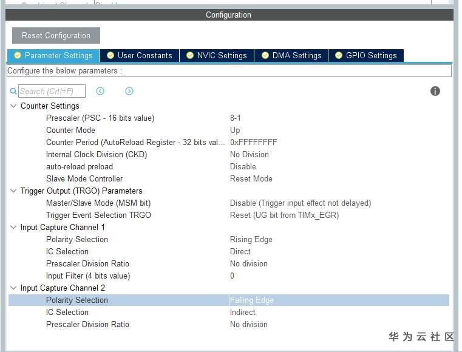Select highlighted Channel 2 Polarity Selection label
Viewport: 462px width, 352px height.
click(77, 300)
